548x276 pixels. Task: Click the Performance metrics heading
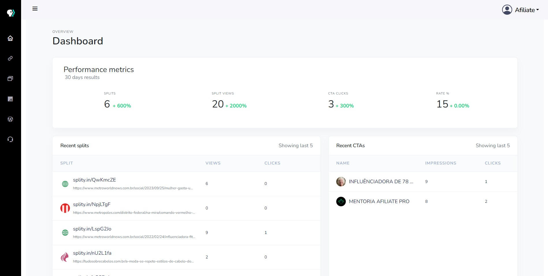point(99,69)
